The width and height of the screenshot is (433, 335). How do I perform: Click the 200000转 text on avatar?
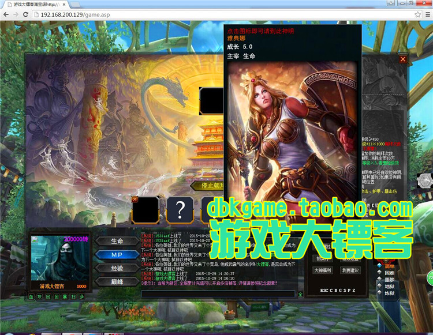coord(76,239)
